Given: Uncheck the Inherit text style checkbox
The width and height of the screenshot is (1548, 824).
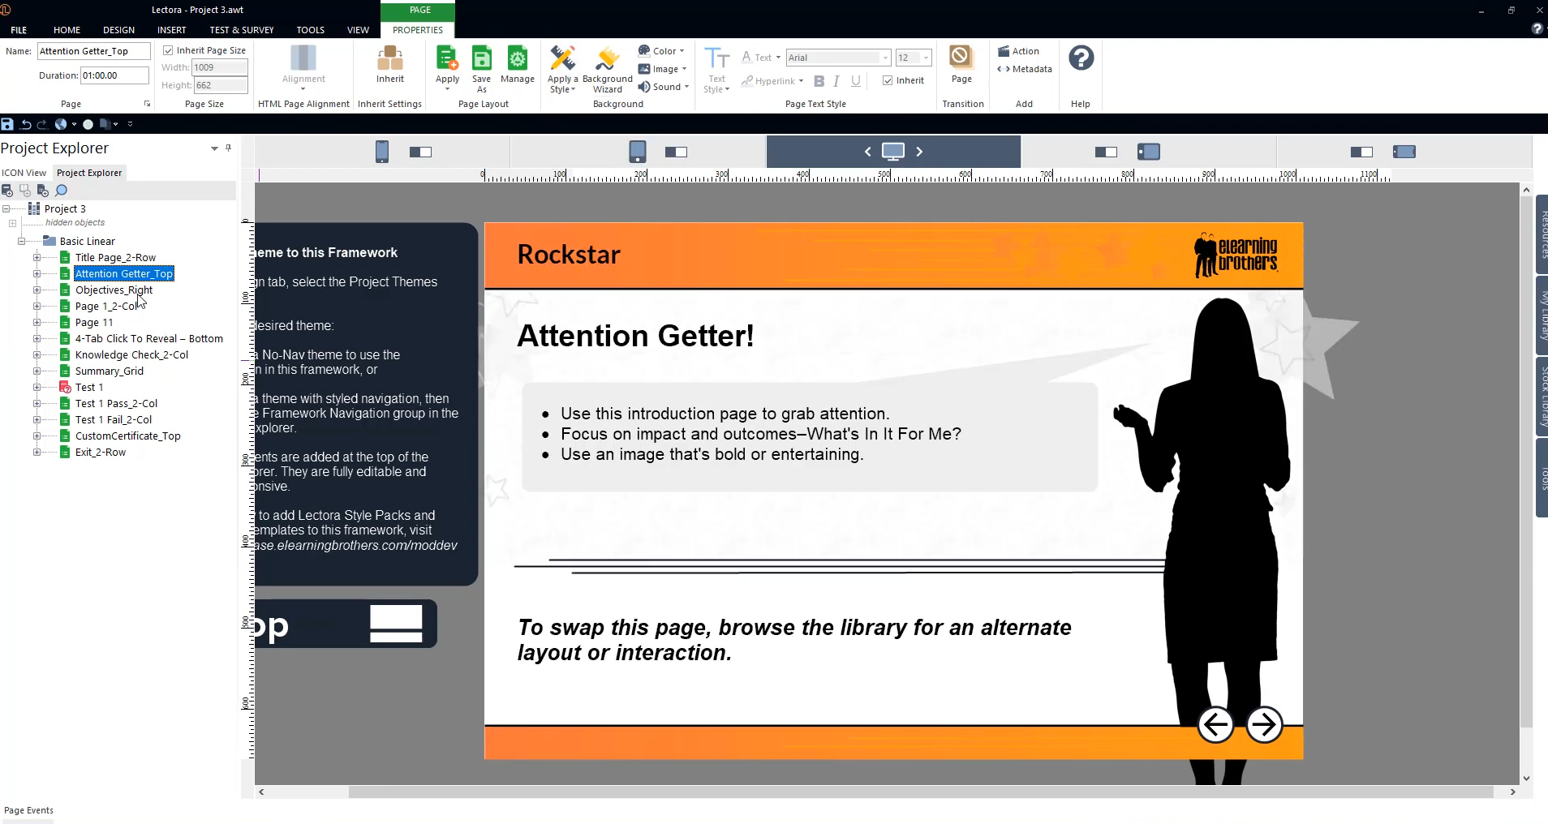Looking at the screenshot, I should [x=888, y=80].
